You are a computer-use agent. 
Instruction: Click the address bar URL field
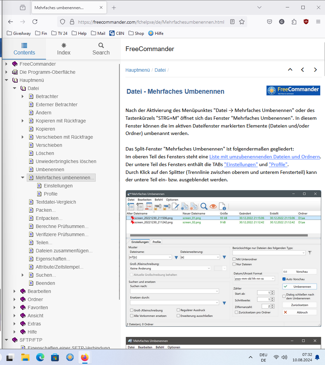click(x=151, y=22)
